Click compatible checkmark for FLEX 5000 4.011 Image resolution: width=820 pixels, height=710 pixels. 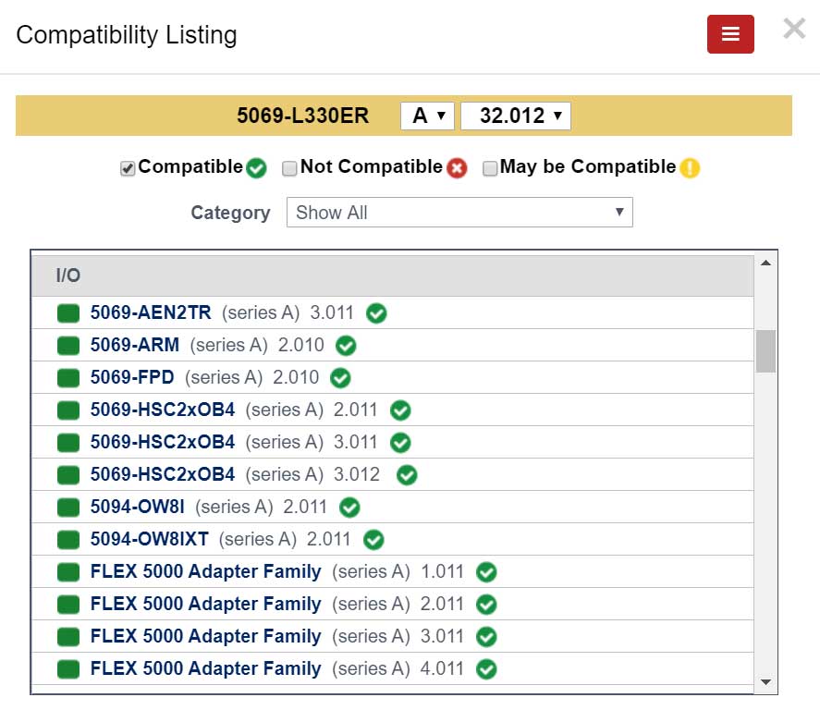tap(486, 669)
